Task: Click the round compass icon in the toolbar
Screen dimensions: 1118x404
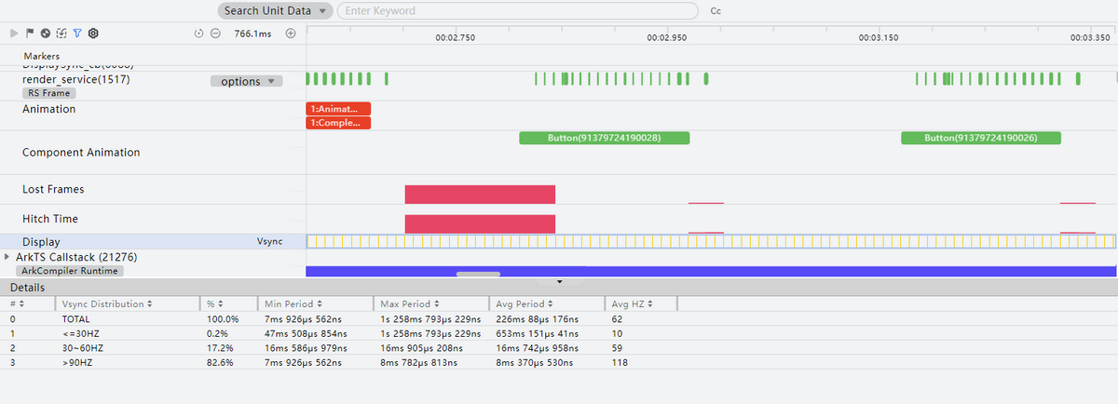Action: [46, 34]
